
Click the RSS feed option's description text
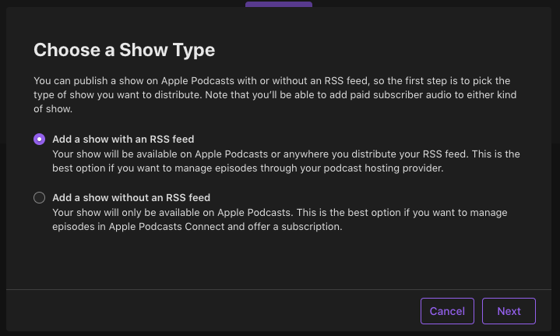pyautogui.click(x=286, y=161)
